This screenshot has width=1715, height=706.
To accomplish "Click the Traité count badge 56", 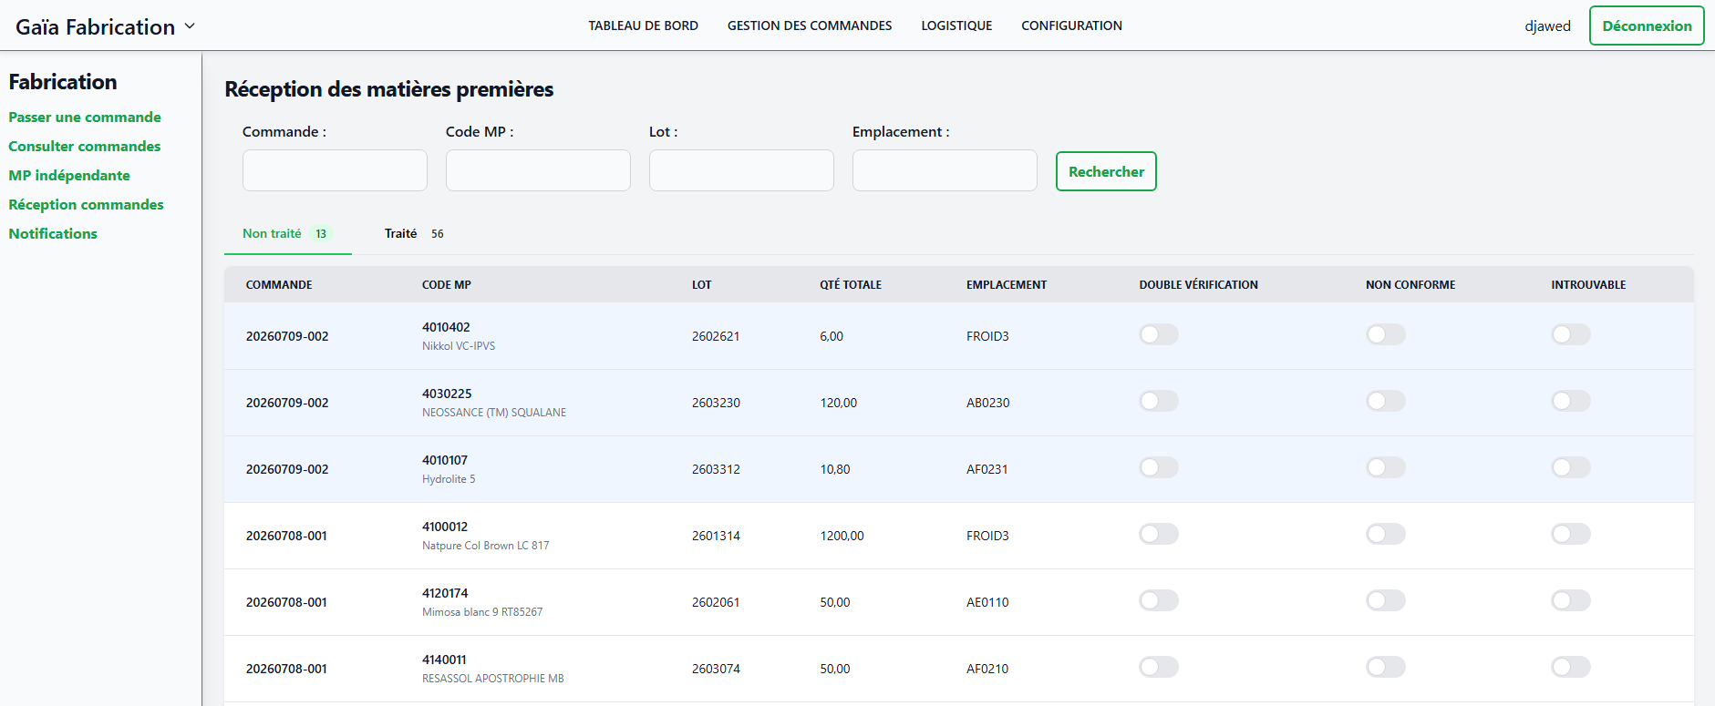I will pyautogui.click(x=438, y=234).
